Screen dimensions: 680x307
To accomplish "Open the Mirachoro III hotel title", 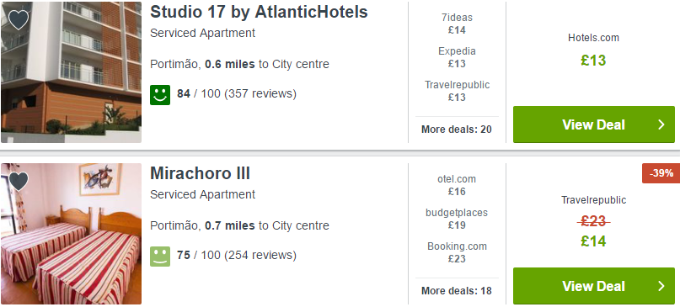I will [200, 173].
